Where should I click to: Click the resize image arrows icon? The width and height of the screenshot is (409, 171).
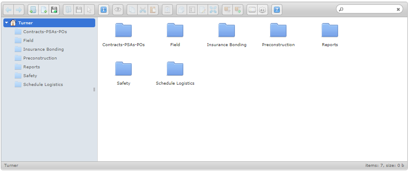coord(213,10)
